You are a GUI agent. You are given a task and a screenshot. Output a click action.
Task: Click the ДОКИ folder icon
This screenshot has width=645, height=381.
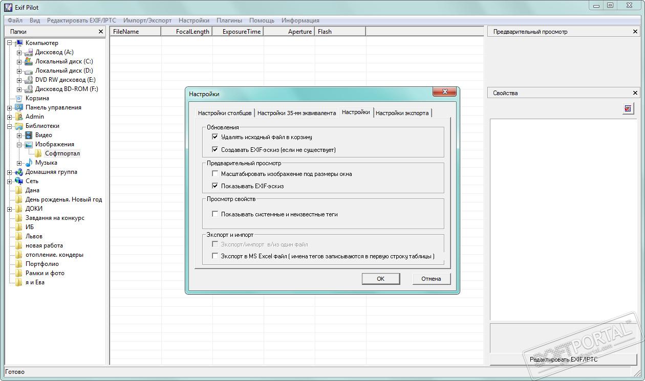pos(19,209)
